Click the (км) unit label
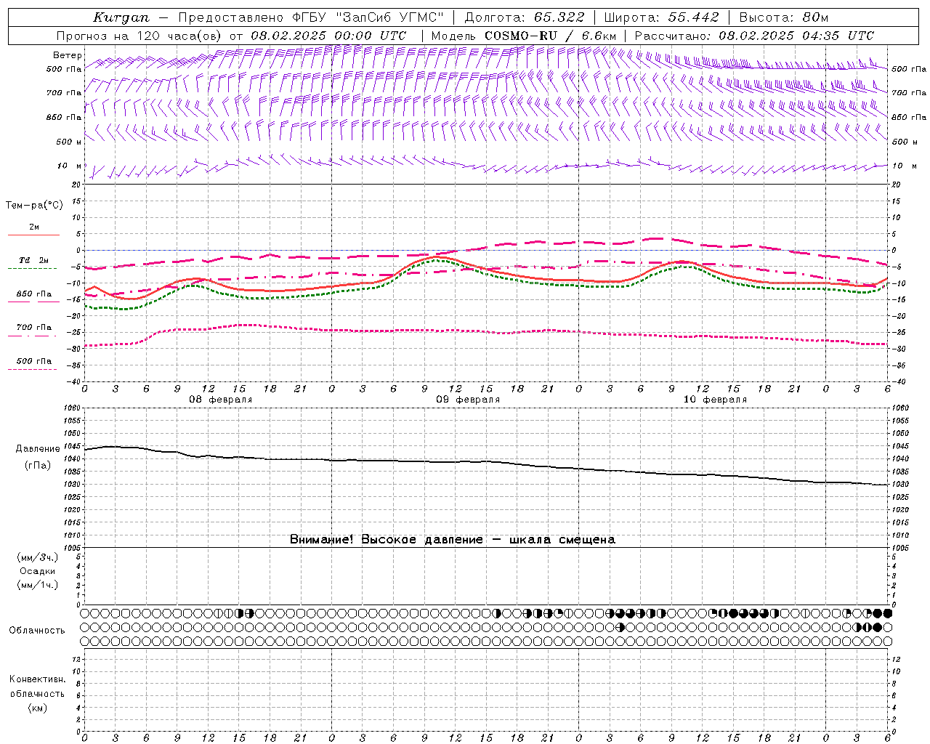Image resolution: width=930 pixels, height=744 pixels. 38,708
